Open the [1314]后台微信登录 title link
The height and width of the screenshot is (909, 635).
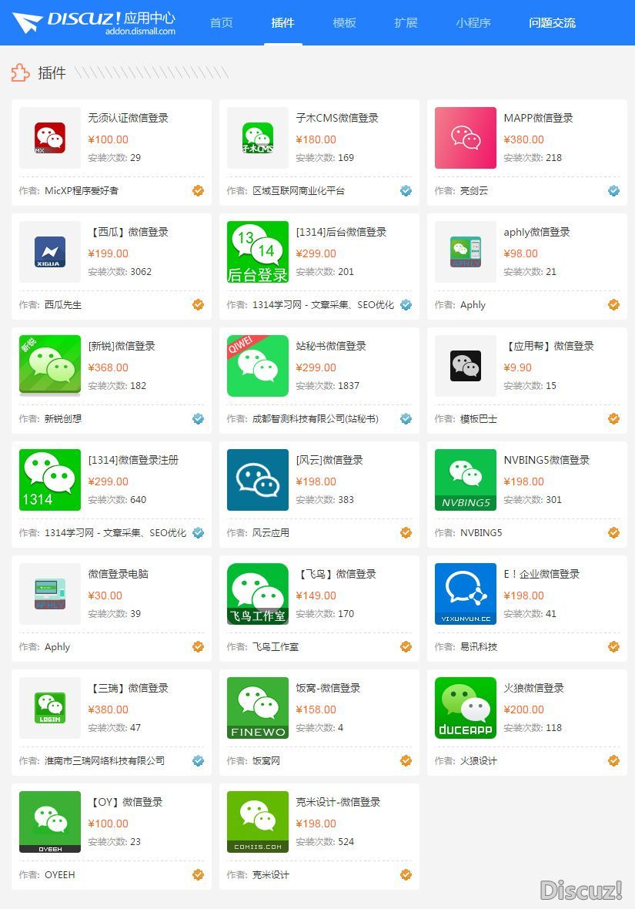pos(341,233)
